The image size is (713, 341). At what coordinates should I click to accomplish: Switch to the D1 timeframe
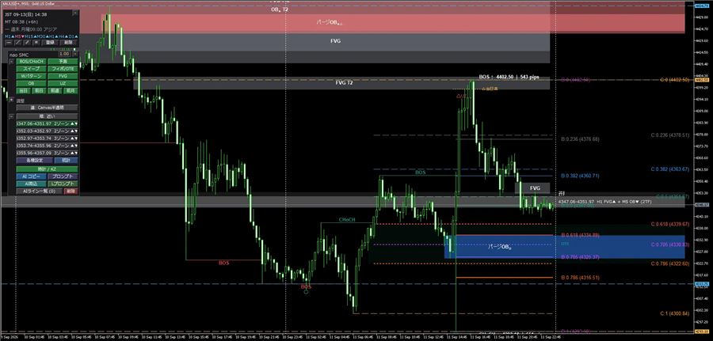tap(74, 36)
